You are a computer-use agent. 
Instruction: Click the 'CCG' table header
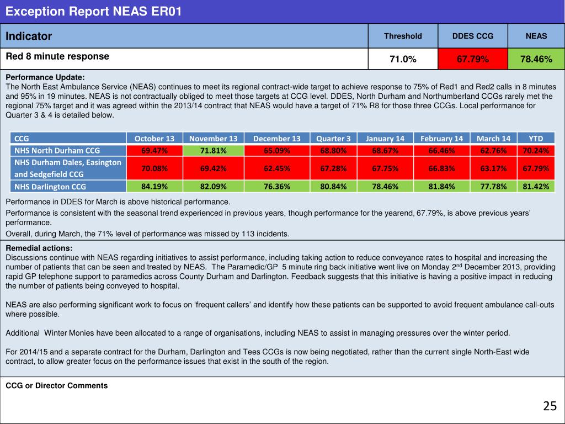[68, 139]
